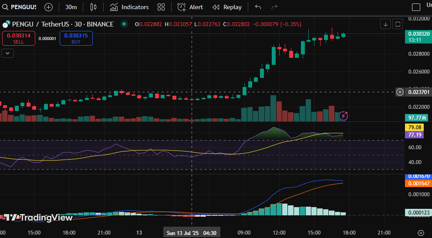Click the 18:00 time axis label on right

[x=349, y=233]
